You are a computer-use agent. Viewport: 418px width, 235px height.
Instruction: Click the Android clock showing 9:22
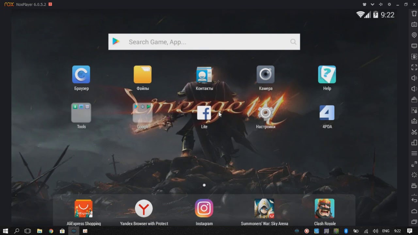tap(388, 15)
